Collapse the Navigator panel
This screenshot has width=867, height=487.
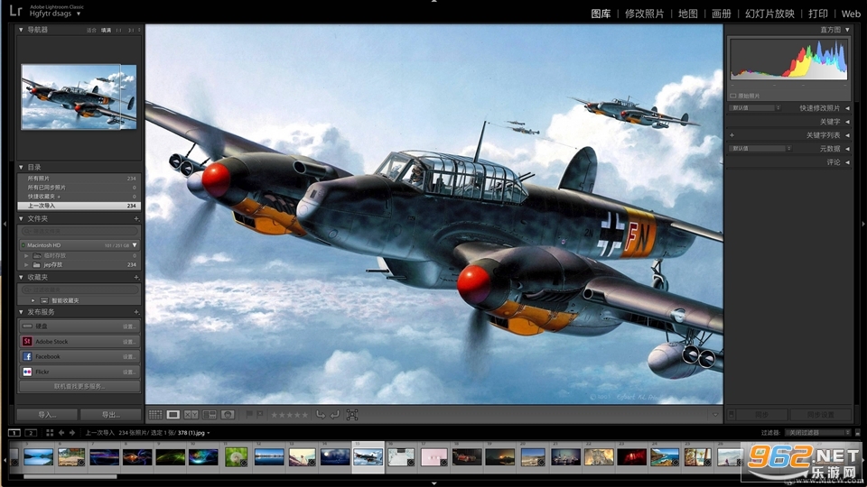click(21, 30)
